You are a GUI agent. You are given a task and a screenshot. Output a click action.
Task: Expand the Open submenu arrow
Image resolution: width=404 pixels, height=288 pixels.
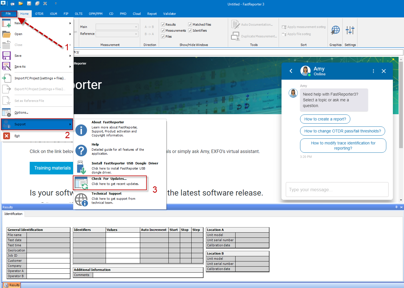pyautogui.click(x=70, y=34)
